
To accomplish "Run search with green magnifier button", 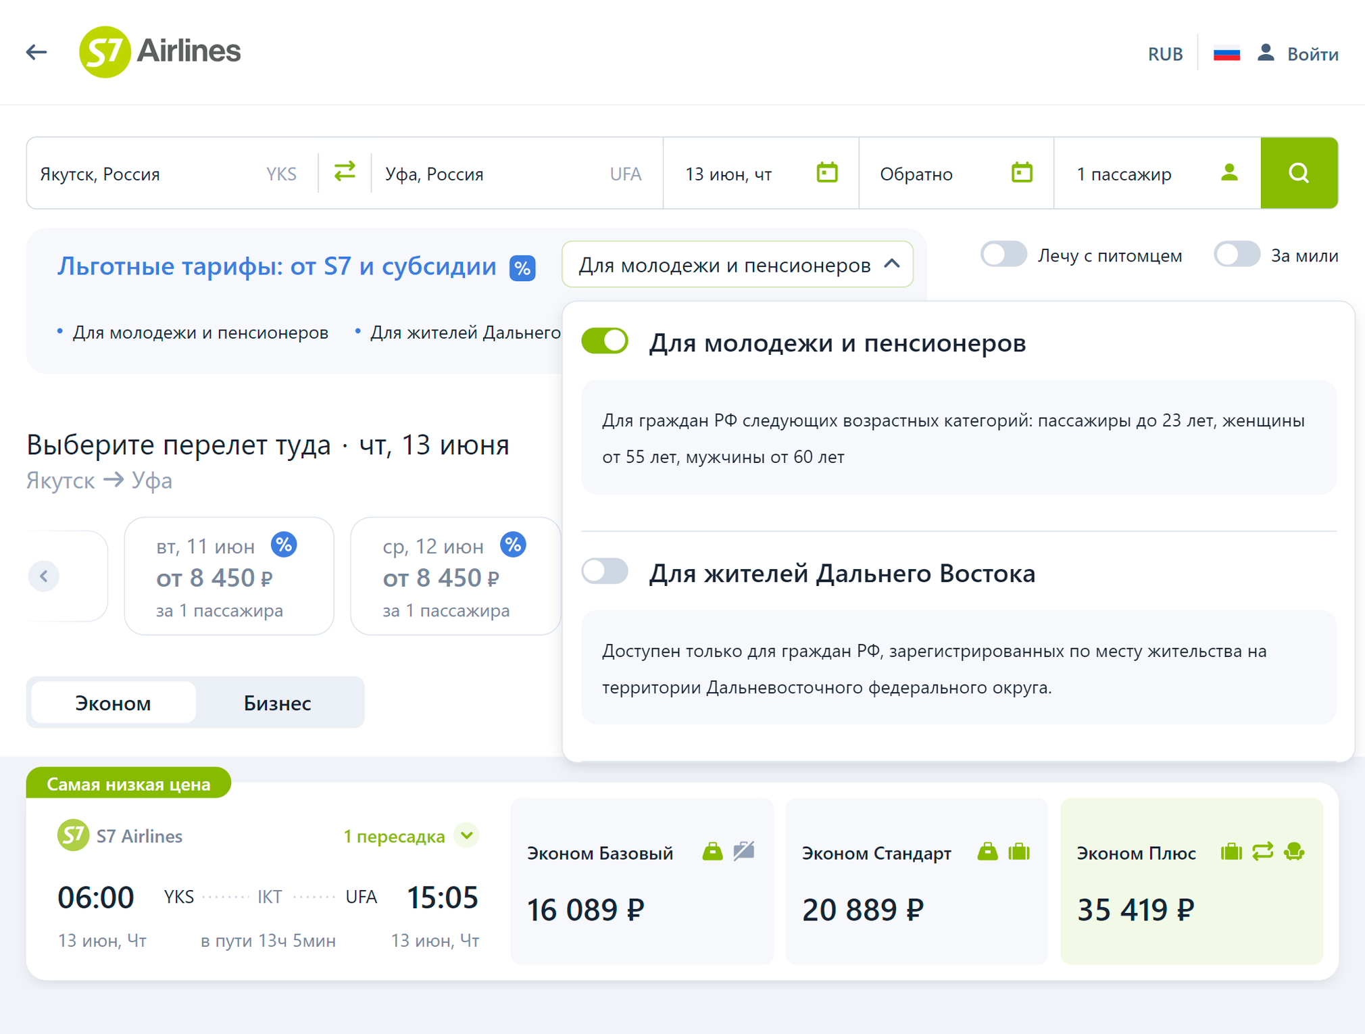I will tap(1299, 173).
